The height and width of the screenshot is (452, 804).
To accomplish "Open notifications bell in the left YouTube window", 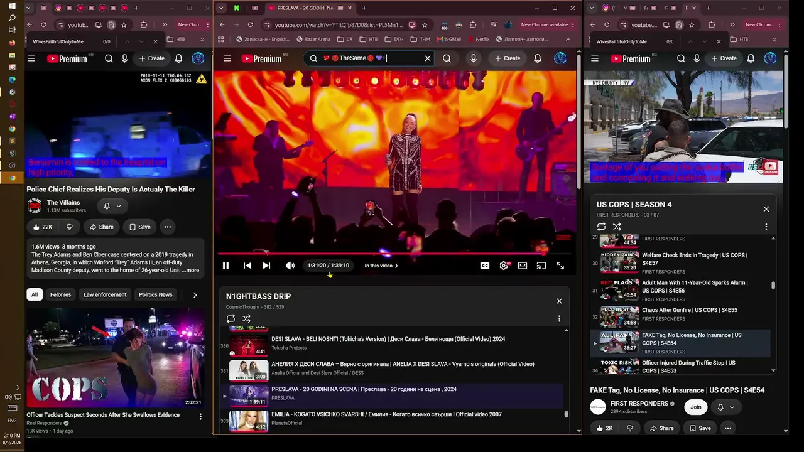I will tap(178, 58).
